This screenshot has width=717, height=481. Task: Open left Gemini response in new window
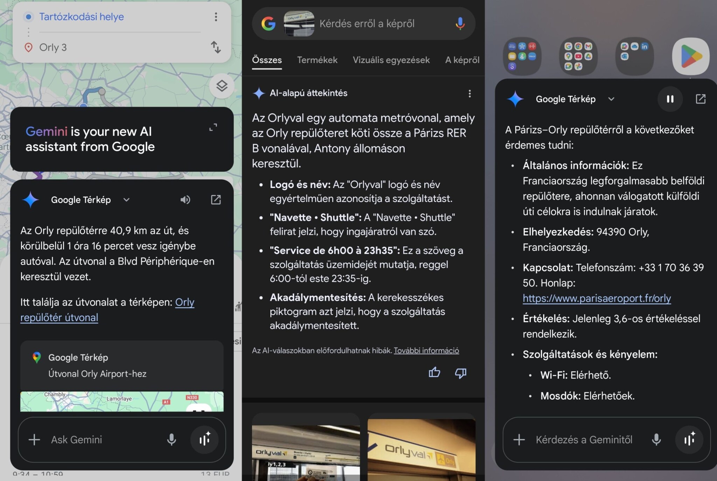(216, 200)
